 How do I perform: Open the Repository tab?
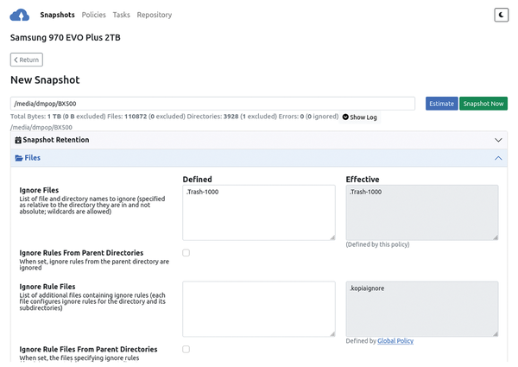pos(154,15)
